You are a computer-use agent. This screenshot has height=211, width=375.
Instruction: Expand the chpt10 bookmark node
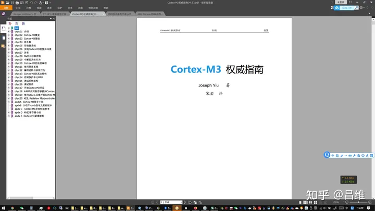pyautogui.click(x=9, y=63)
